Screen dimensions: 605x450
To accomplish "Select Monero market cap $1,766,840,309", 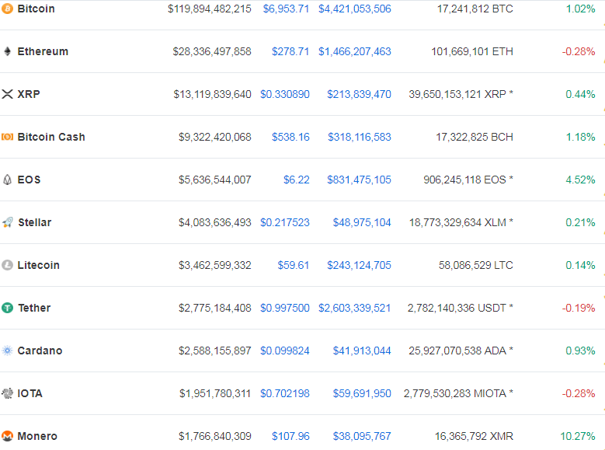I will point(215,436).
